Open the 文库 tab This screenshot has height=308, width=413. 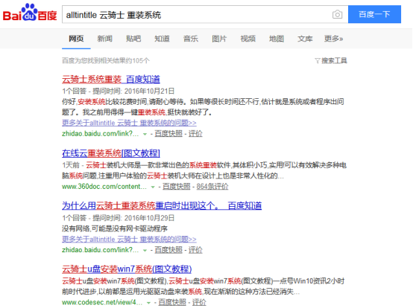[x=305, y=39]
